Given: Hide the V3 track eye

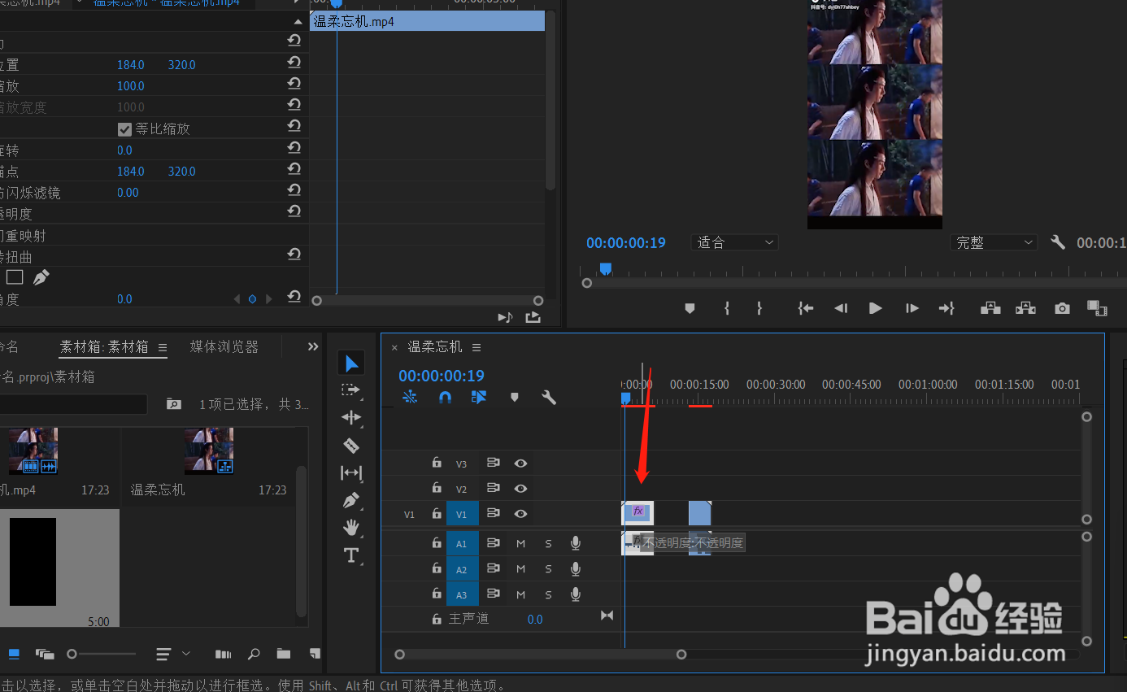Looking at the screenshot, I should point(520,464).
